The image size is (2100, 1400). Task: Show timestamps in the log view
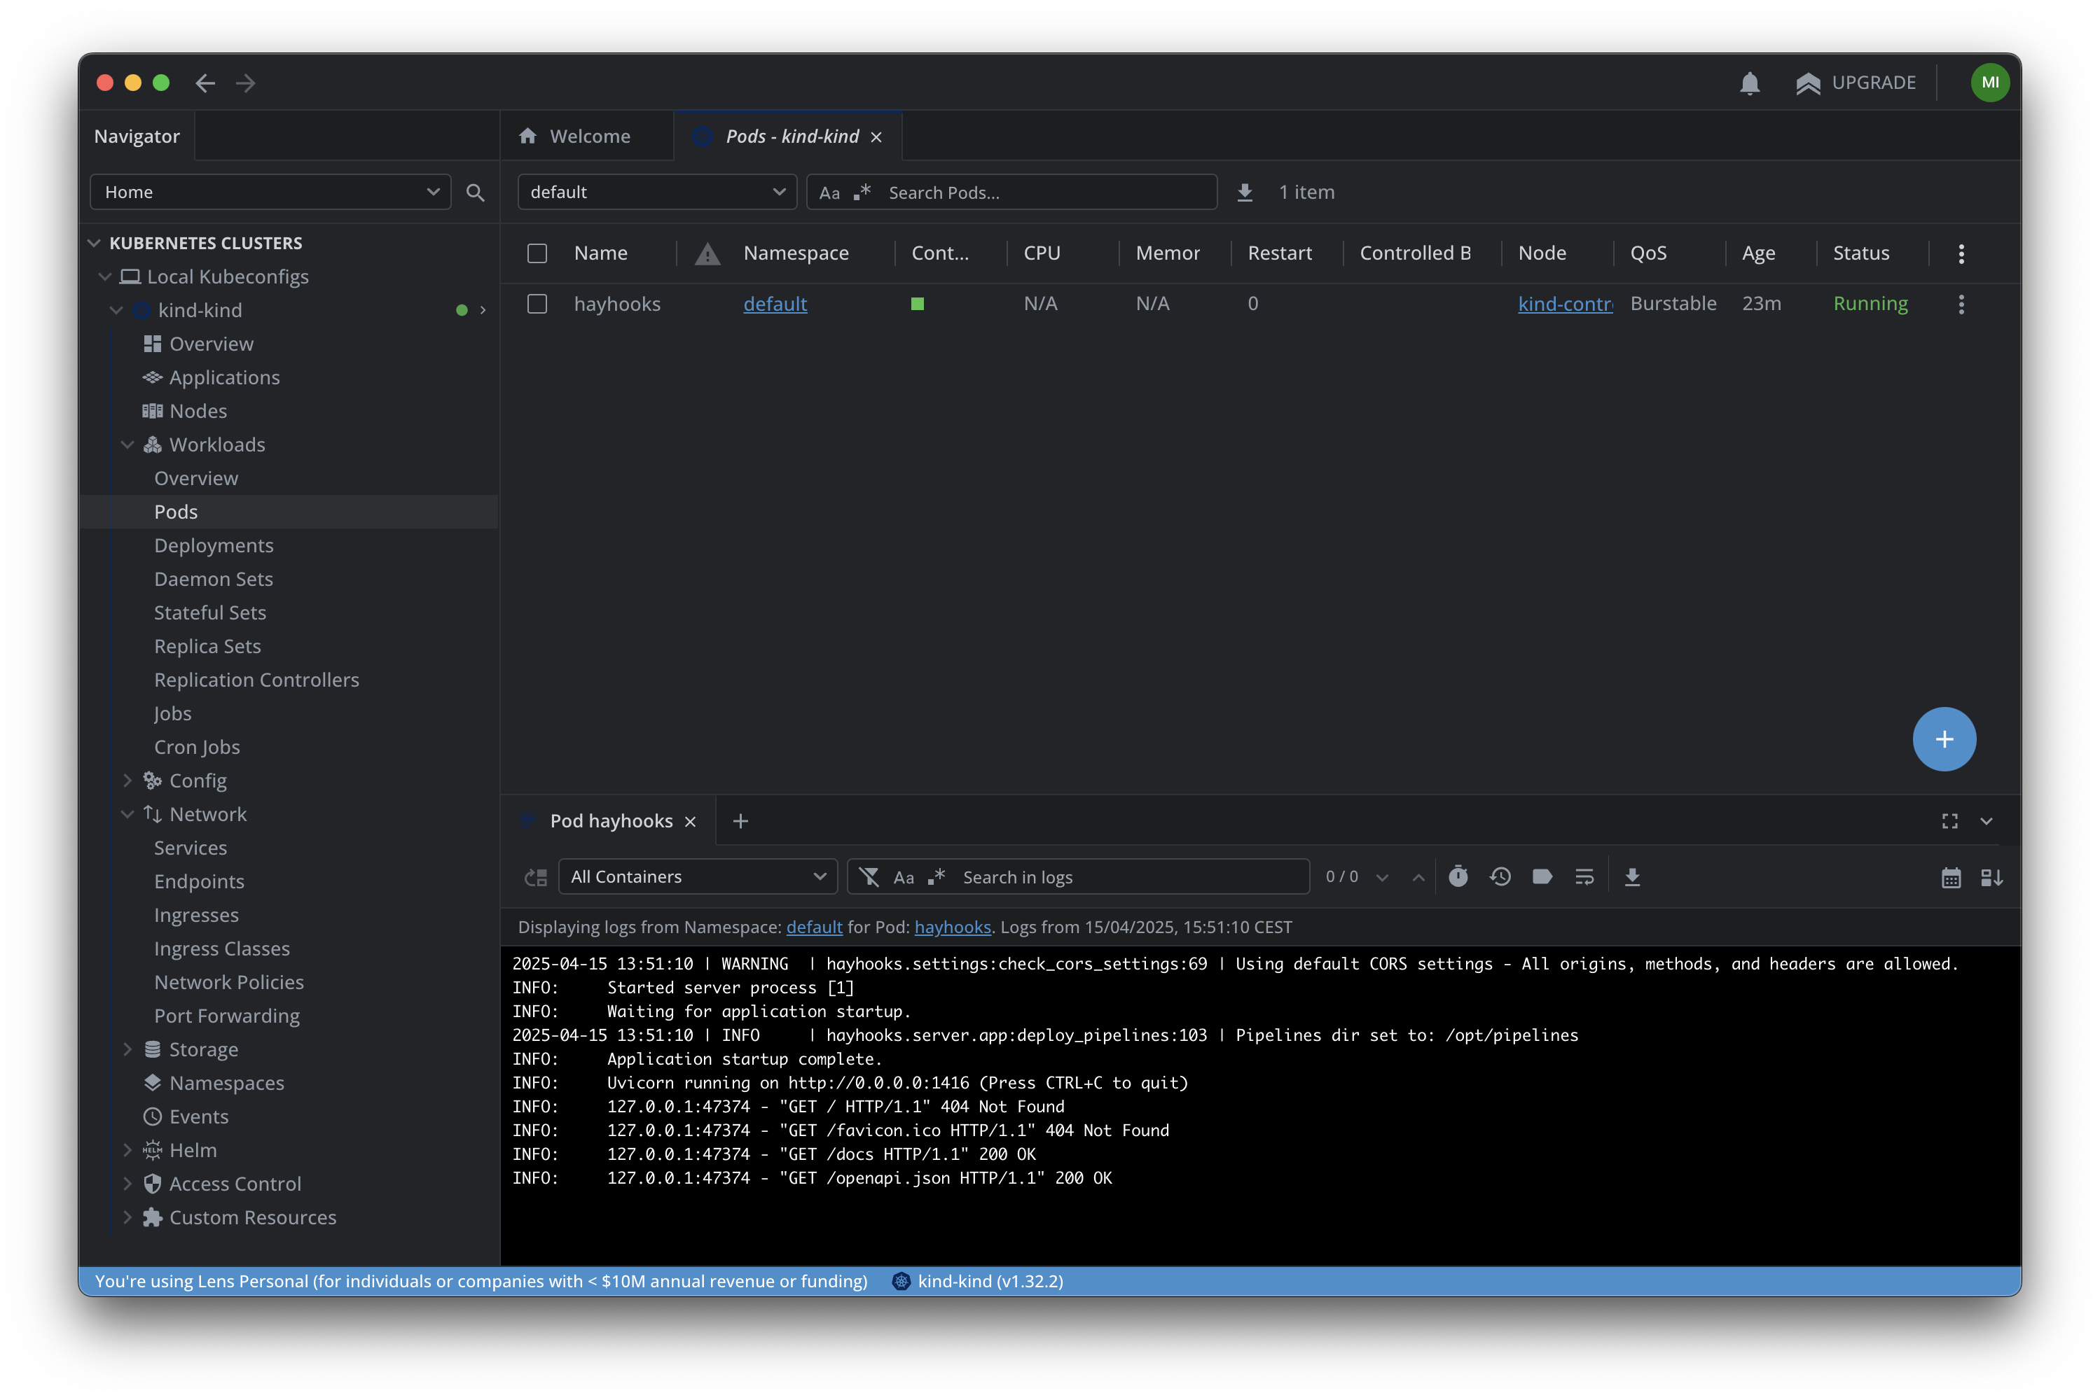click(1458, 877)
